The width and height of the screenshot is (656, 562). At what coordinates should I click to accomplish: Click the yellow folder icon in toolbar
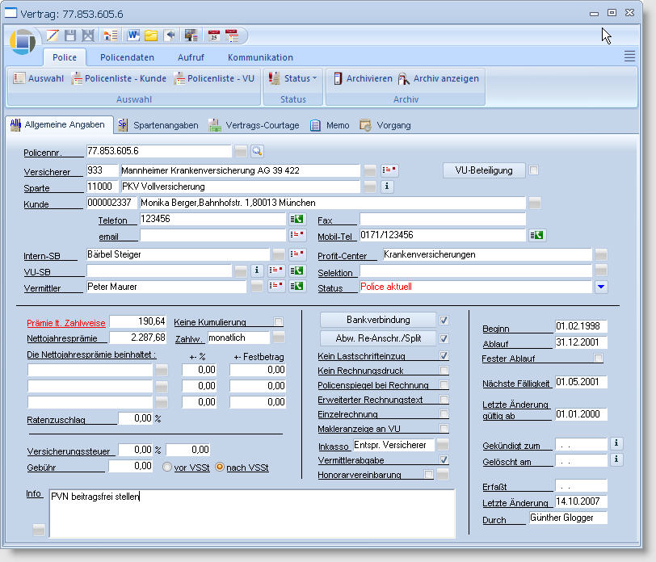[x=151, y=36]
